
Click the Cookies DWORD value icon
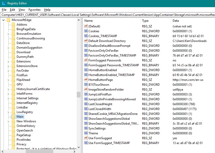(86, 31)
